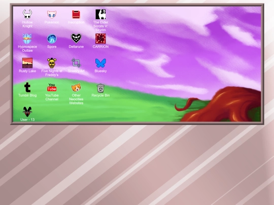
Task: Click the "YouTube Channel" label text
Action: 52,97
